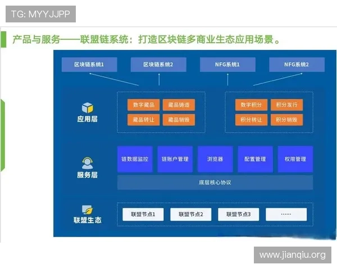Click the 联盟生态 leaf icon
The width and height of the screenshot is (337, 269).
(x=87, y=210)
